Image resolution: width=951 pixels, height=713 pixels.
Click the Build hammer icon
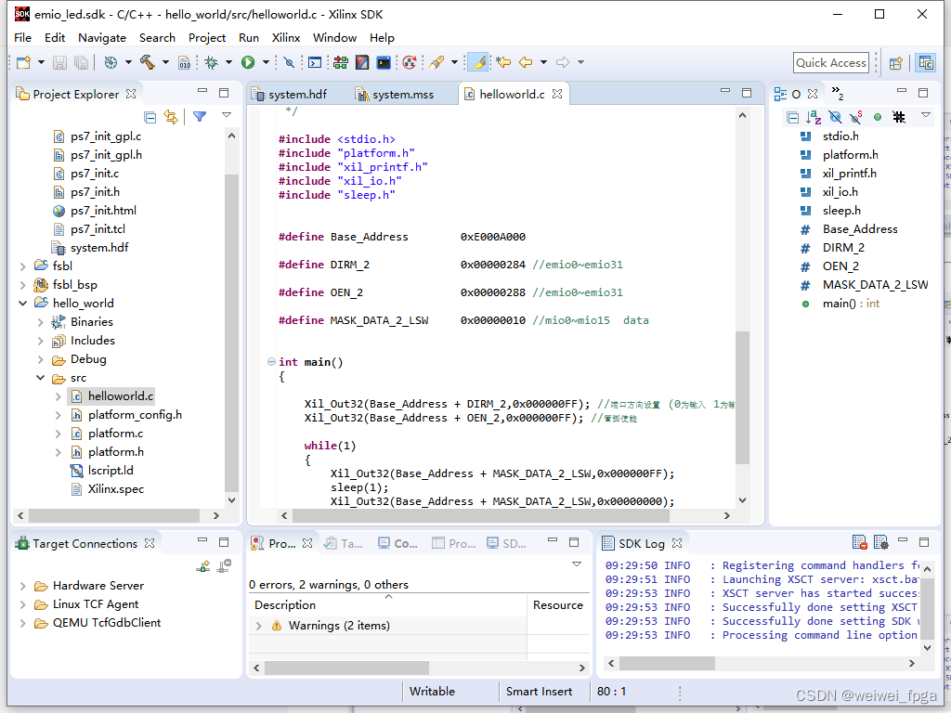[x=148, y=62]
